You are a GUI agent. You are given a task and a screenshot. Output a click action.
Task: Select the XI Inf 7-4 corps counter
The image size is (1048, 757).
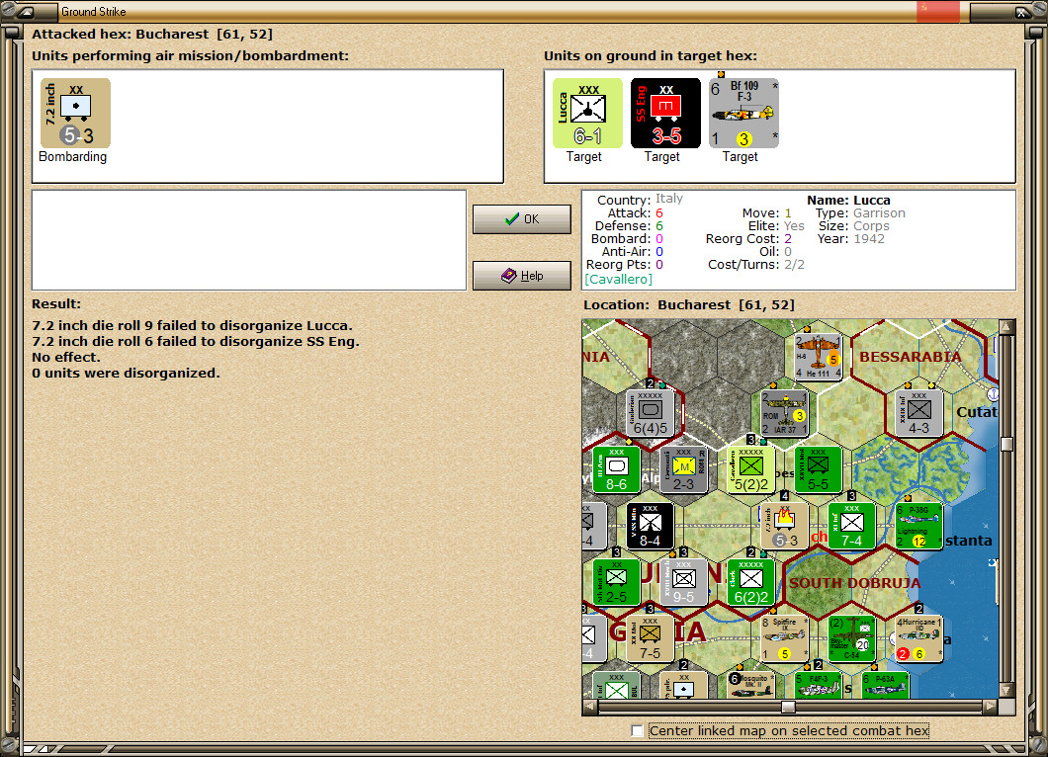coord(851,527)
